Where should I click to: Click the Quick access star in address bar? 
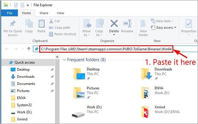pos(37,49)
